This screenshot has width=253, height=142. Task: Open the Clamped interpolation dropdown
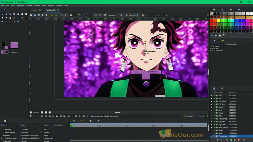click(190, 116)
